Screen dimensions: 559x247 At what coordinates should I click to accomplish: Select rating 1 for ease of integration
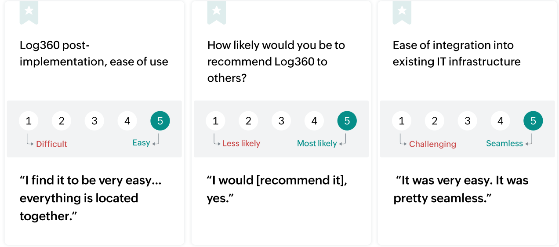tap(402, 121)
